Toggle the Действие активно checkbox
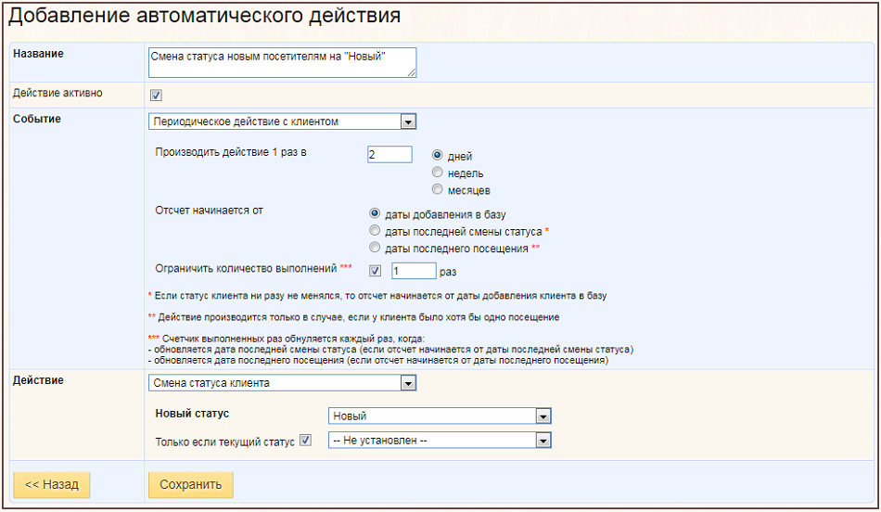The image size is (881, 512). (x=156, y=96)
